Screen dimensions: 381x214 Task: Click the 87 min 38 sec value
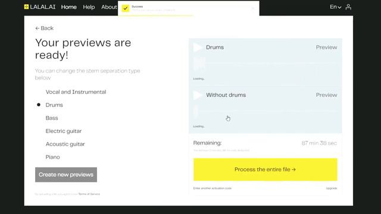(x=319, y=143)
